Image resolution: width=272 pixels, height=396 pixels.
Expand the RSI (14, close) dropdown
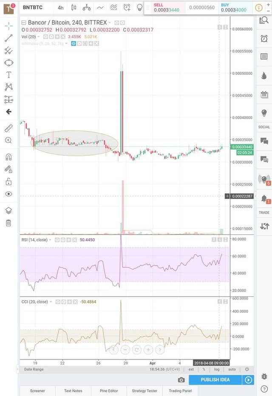click(50, 239)
